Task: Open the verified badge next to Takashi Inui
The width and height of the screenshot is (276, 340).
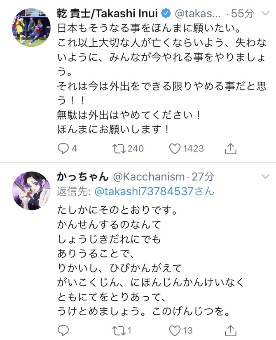Action: (x=166, y=14)
